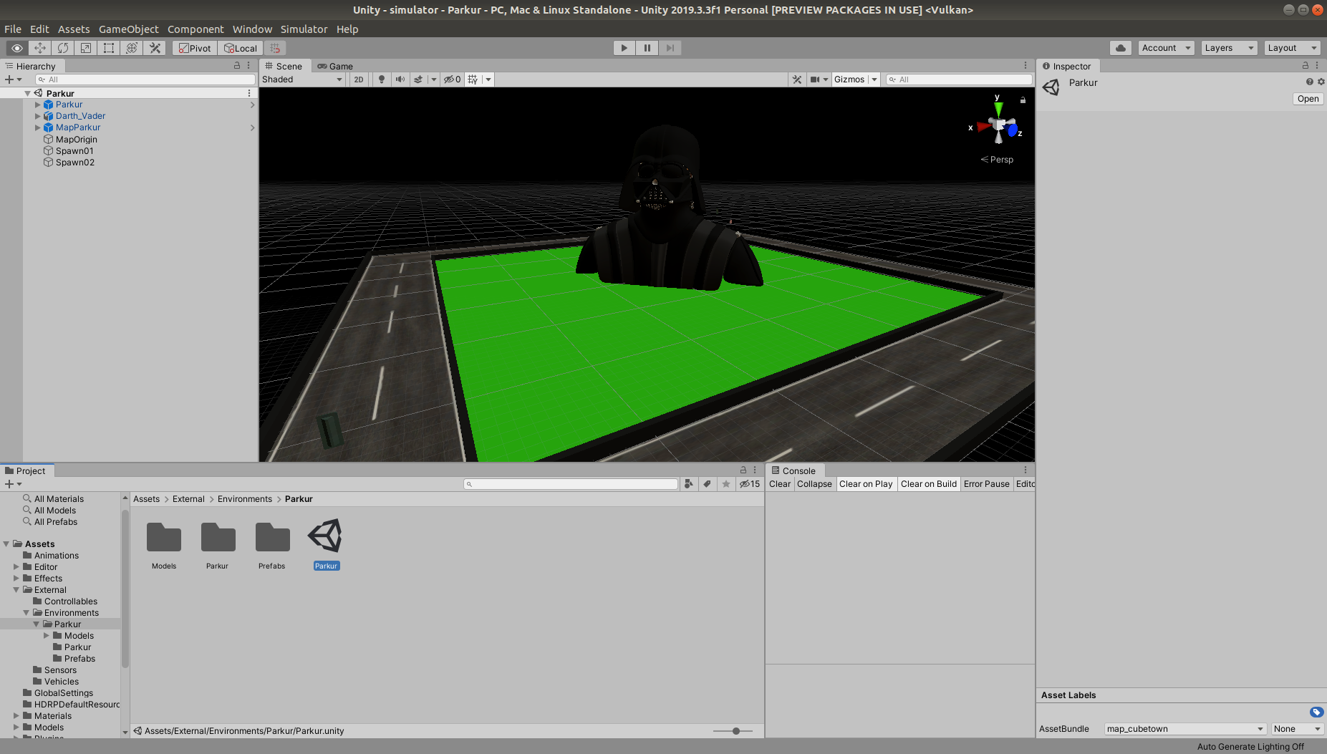The width and height of the screenshot is (1327, 754).
Task: Toggle Collapse in the Console
Action: 814,484
